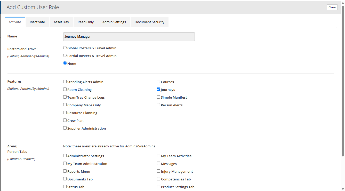
Task: Check the Room Cleaning checkbox
Action: 65,89
